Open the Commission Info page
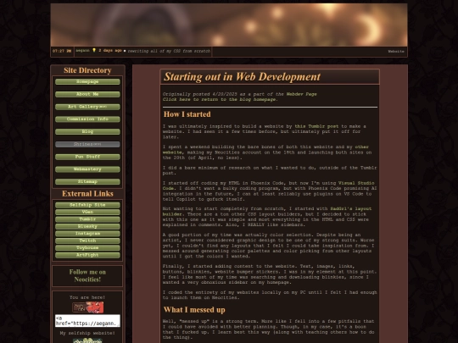 coord(87,119)
